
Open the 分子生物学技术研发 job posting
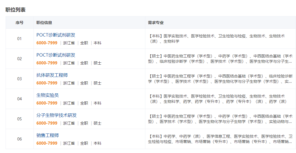[57, 115]
